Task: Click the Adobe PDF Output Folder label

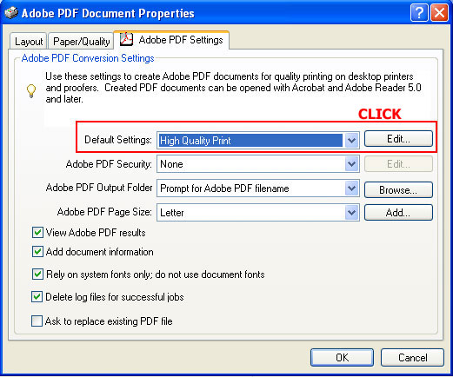Action: [x=99, y=188]
